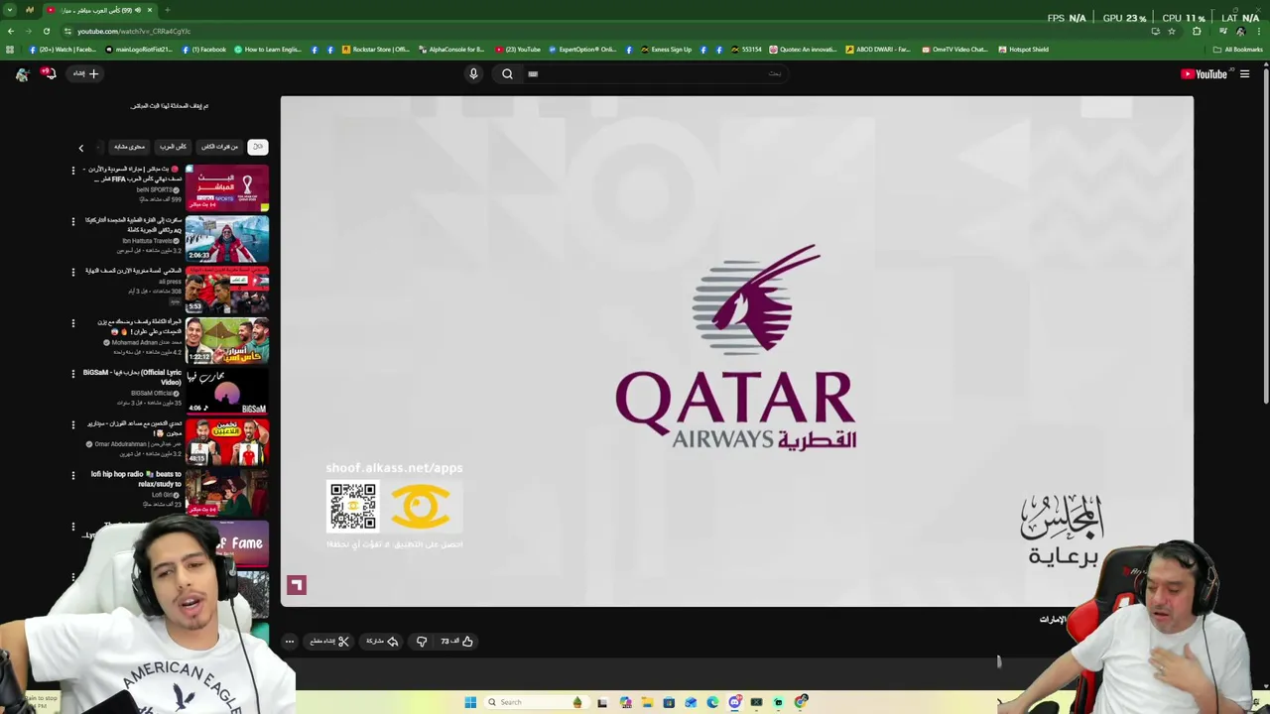Image resolution: width=1270 pixels, height=714 pixels.
Task: Open options menu for Omar Abdulrahman video
Action: (72, 424)
